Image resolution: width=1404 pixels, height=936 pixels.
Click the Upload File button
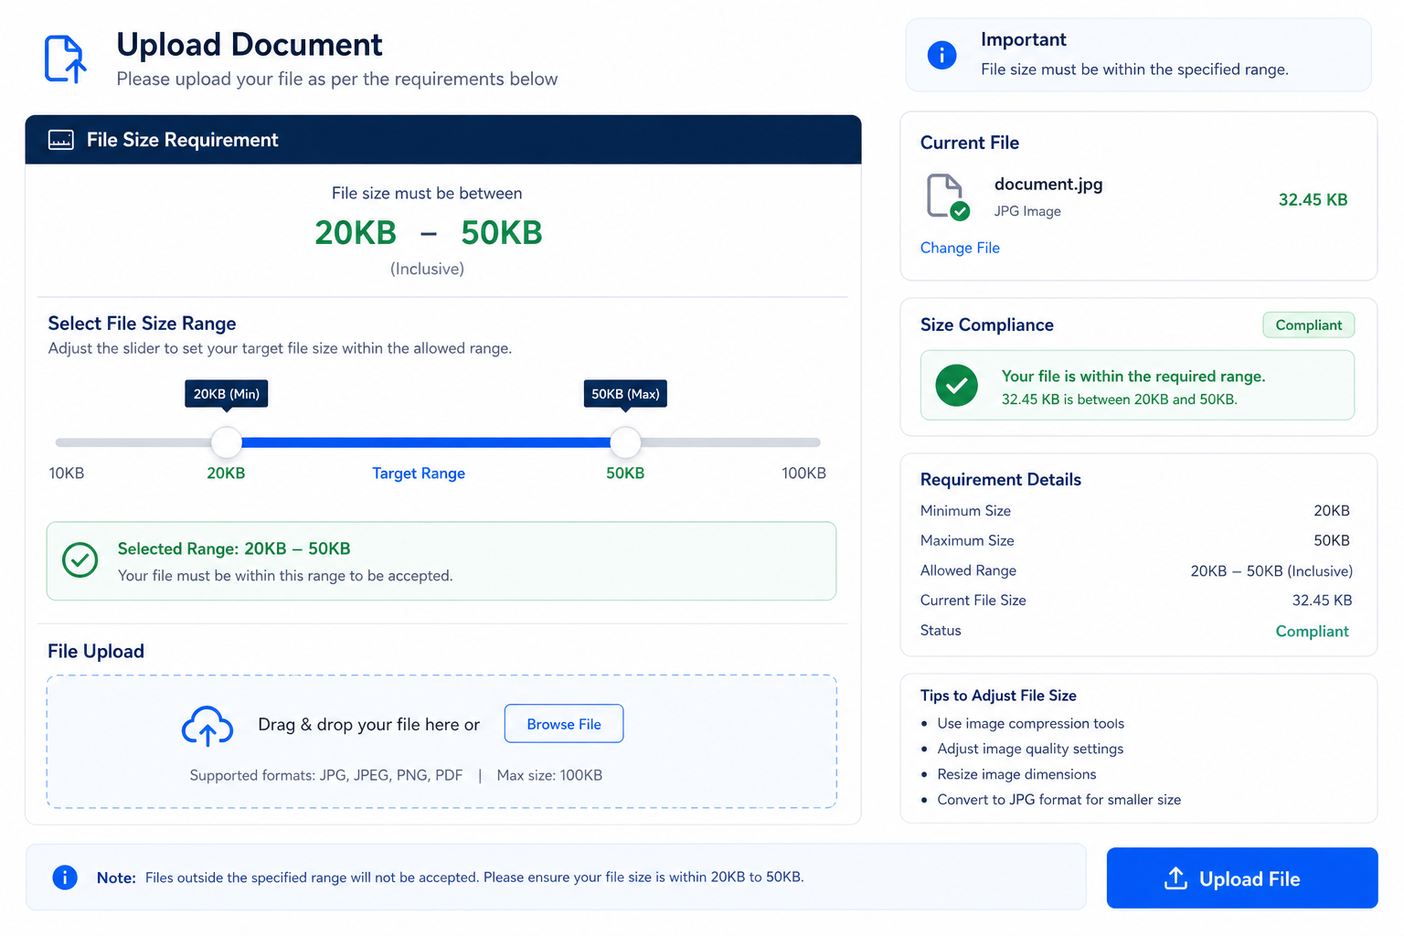pos(1242,878)
